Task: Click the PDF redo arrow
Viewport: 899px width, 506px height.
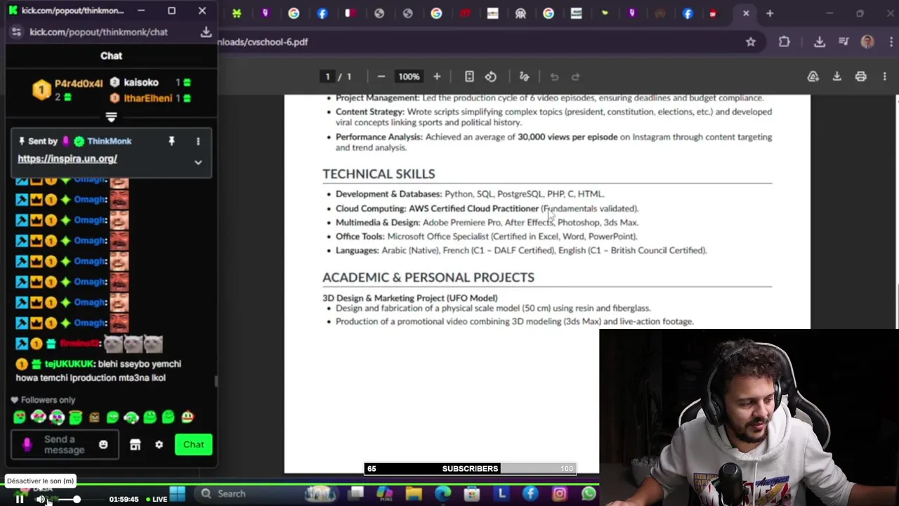Action: point(575,77)
